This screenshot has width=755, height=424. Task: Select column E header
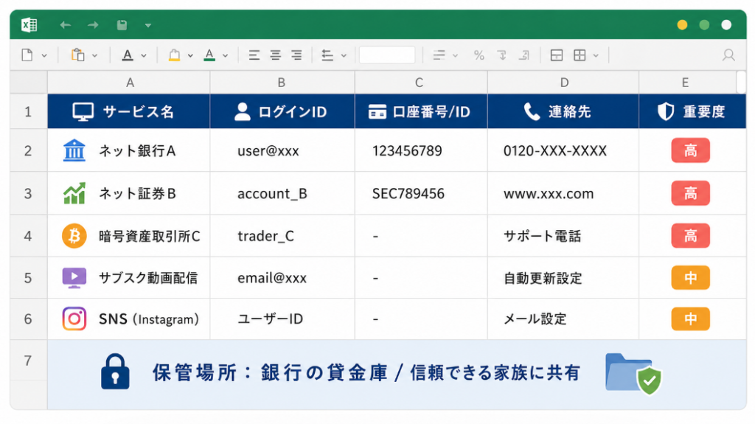tap(688, 83)
